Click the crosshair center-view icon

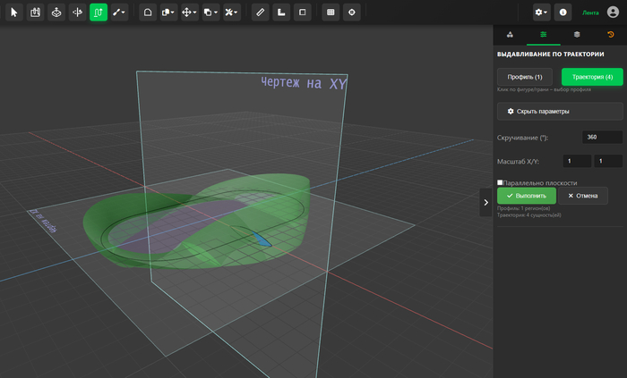pos(352,13)
